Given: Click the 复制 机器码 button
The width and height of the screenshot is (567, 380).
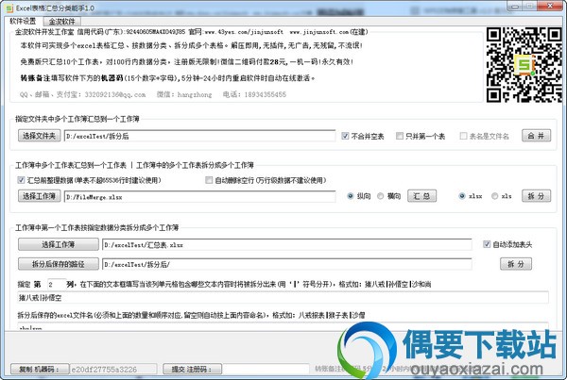Looking at the screenshot, I should (40, 369).
